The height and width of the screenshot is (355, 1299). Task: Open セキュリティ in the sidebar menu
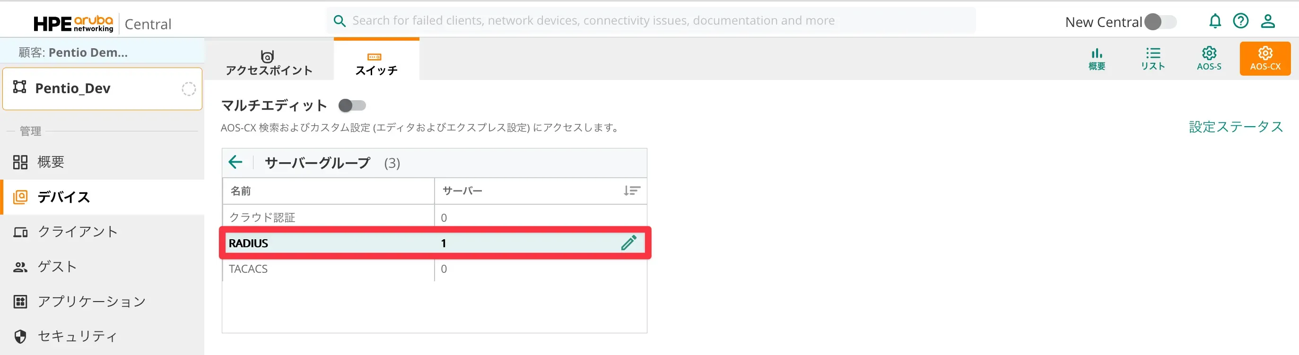(x=78, y=337)
